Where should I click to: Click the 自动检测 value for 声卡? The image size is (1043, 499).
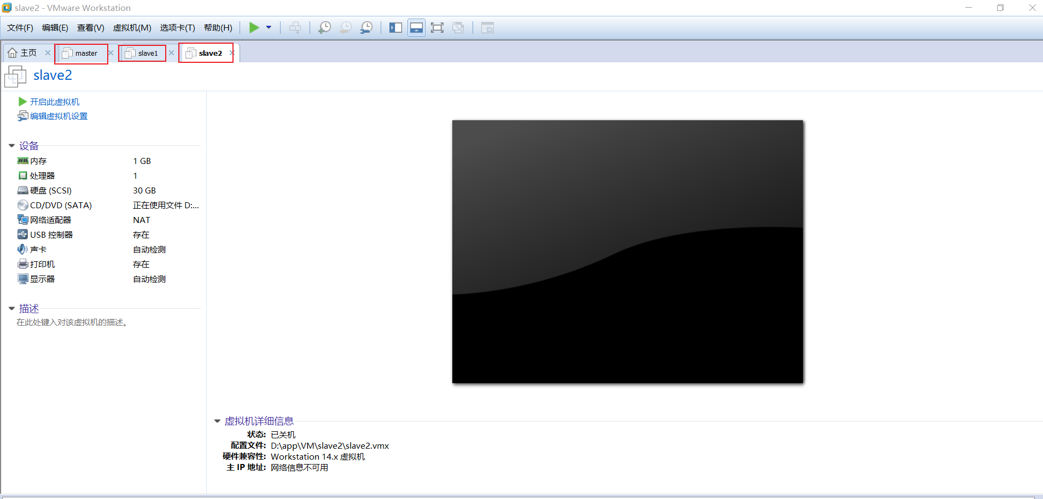pos(149,249)
